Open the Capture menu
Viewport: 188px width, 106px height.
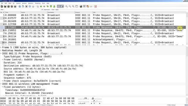tap(18, 3)
